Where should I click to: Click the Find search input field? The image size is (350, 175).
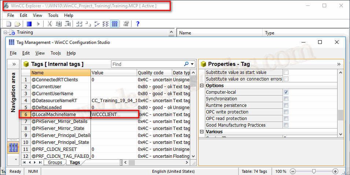click(147, 64)
